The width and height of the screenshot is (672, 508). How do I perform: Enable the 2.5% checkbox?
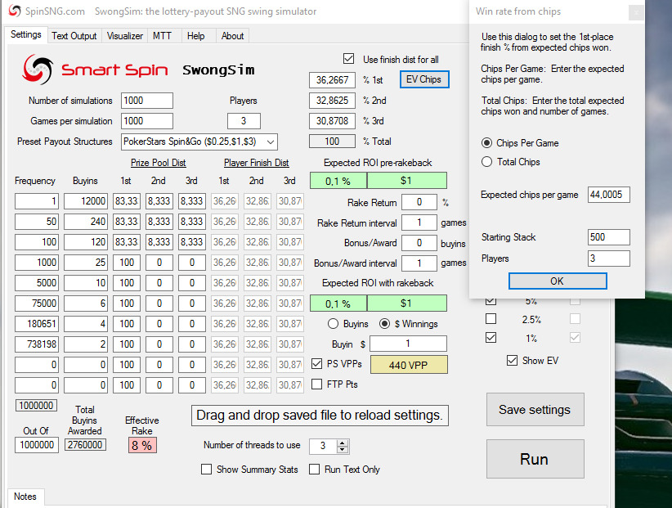pos(491,319)
